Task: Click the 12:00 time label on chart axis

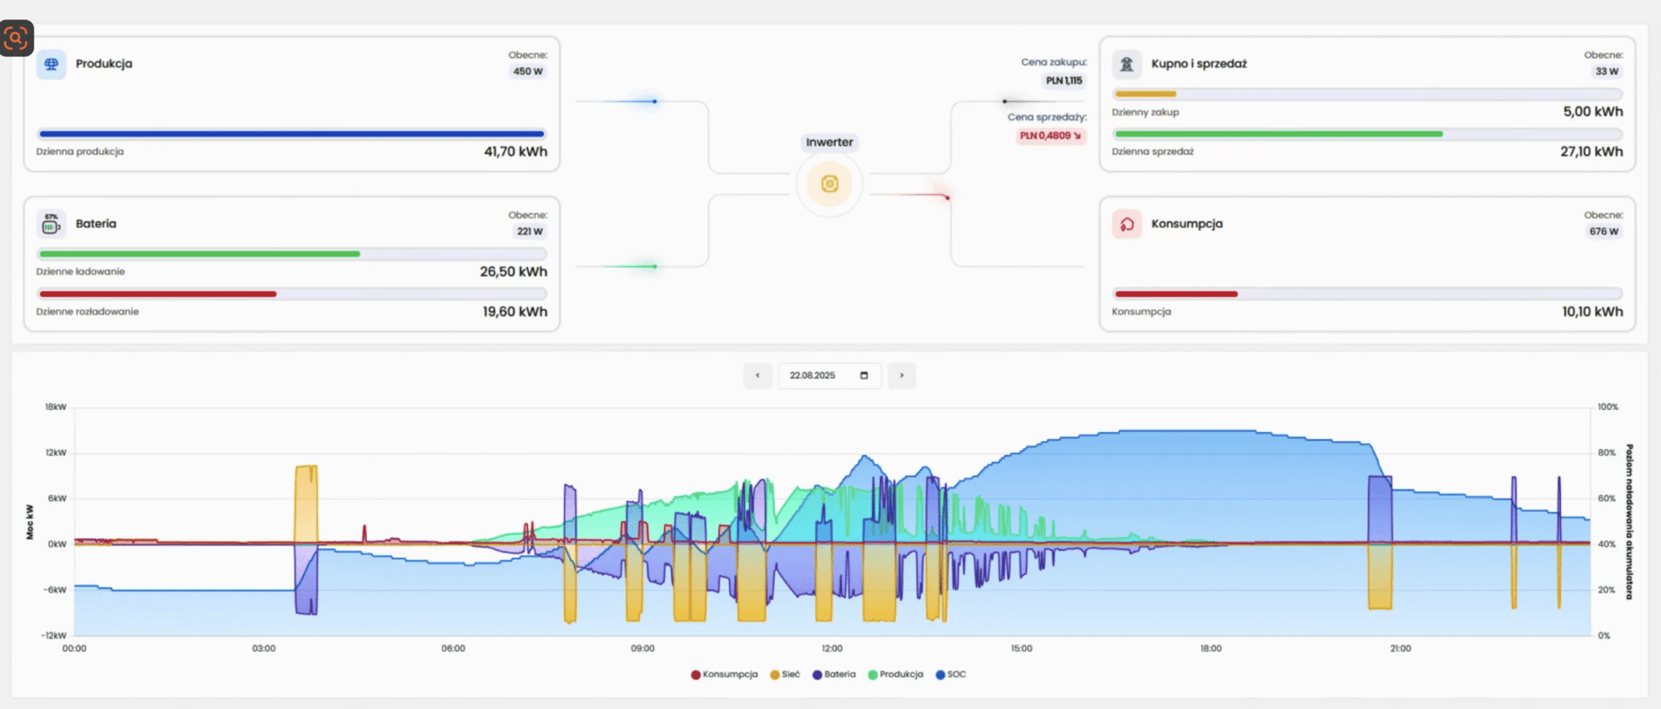Action: (832, 649)
